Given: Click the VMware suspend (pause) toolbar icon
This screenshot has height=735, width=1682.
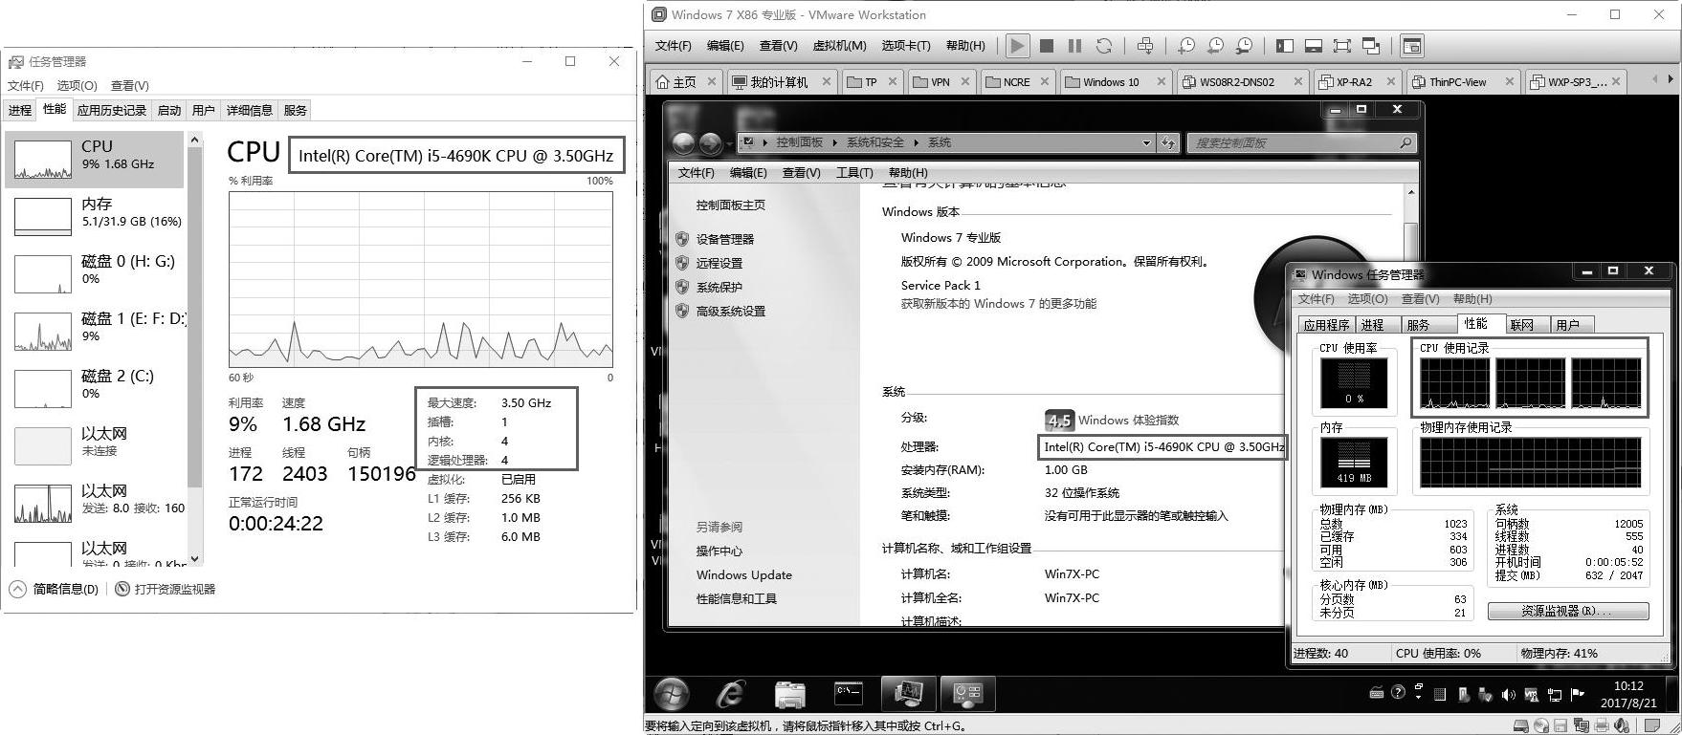Looking at the screenshot, I should pos(1074,46).
